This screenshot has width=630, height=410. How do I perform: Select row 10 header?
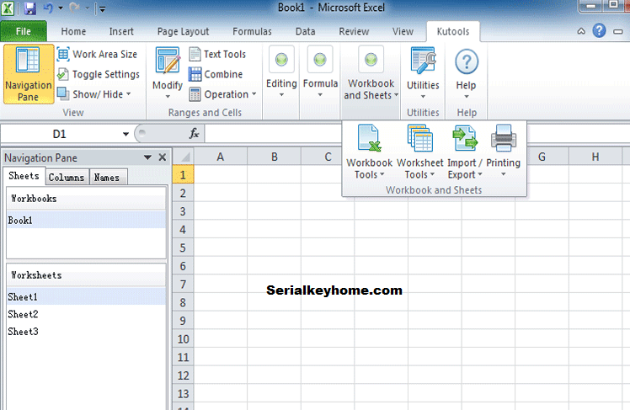click(184, 339)
